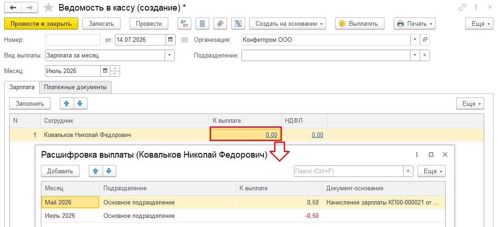Open calendar picker for the date field
This screenshot has width=498, height=227.
point(170,40)
